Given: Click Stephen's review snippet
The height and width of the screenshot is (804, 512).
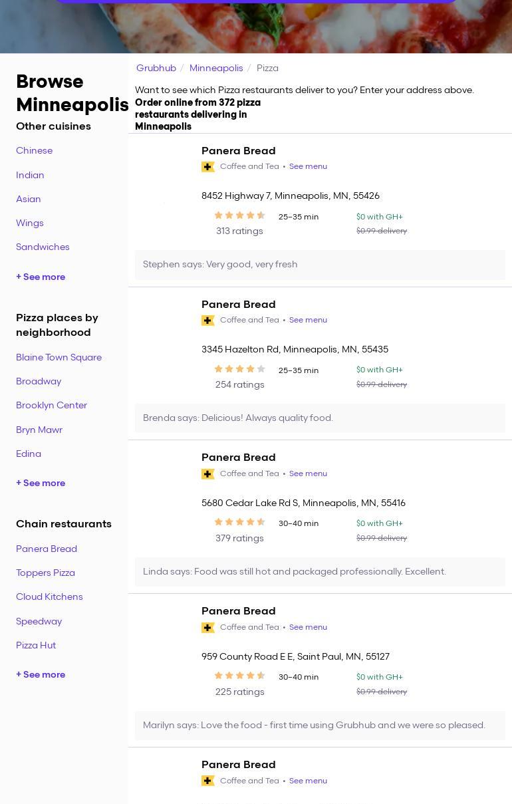Looking at the screenshot, I should [x=220, y=264].
